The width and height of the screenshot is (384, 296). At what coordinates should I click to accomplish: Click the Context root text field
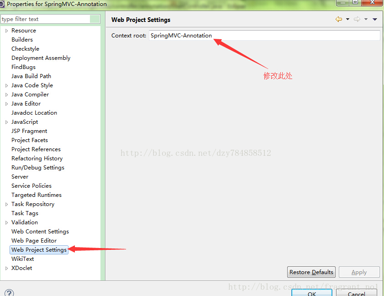point(264,36)
